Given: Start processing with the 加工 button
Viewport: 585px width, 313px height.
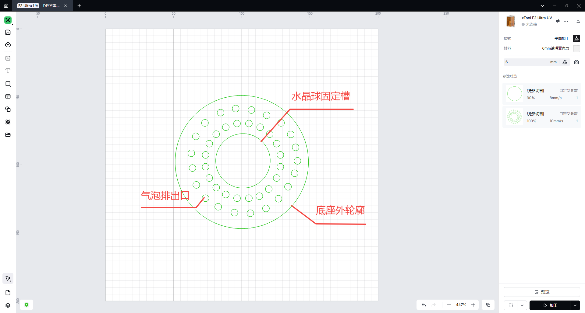Looking at the screenshot, I should [x=550, y=305].
